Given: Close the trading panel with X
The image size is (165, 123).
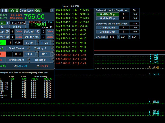Looking at the screenshot, I should pyautogui.click(x=52, y=11).
